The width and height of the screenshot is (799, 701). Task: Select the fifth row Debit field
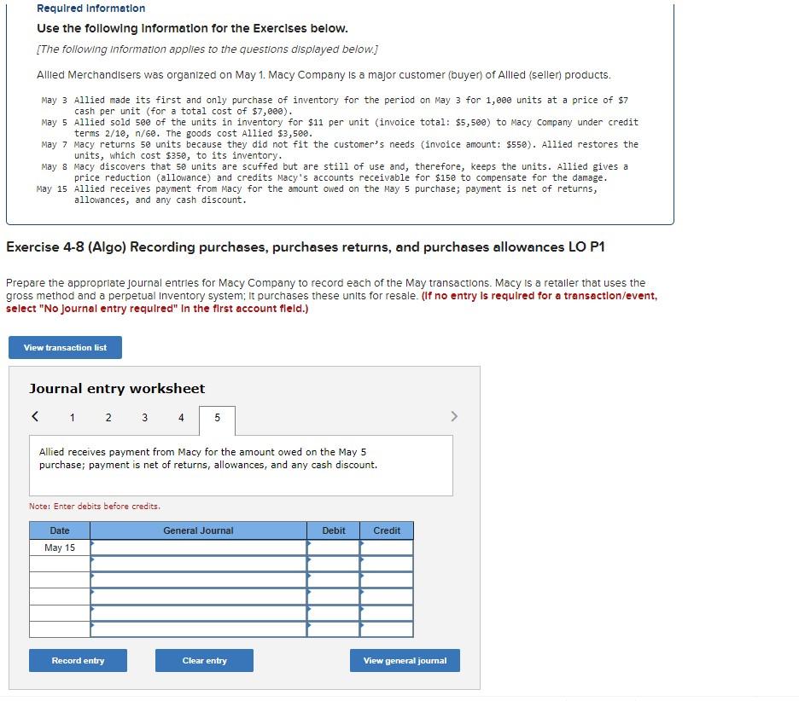(333, 612)
